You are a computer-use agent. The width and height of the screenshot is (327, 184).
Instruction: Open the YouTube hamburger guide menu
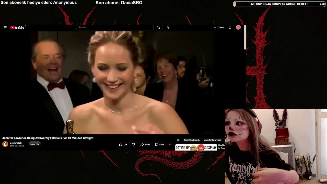tap(5, 27)
